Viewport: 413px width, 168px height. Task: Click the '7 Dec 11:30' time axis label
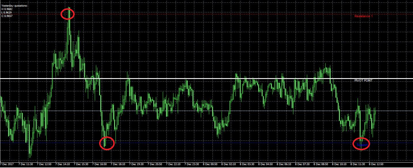[x=26, y=165]
